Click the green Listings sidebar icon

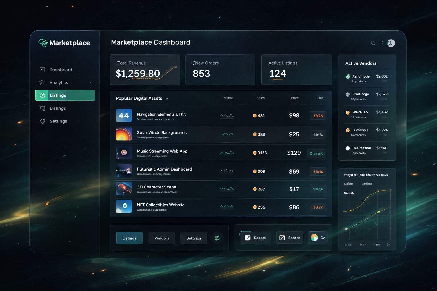click(42, 95)
